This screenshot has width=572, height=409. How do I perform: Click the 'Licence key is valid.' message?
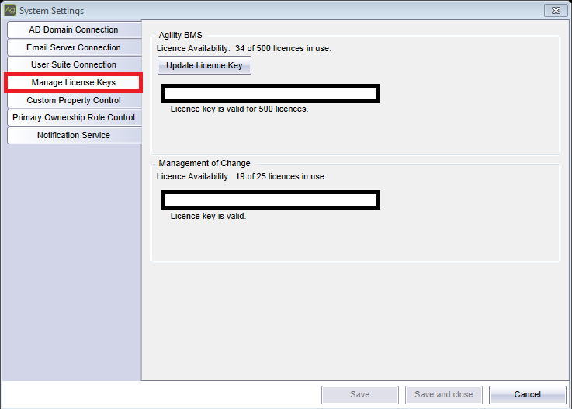point(208,216)
